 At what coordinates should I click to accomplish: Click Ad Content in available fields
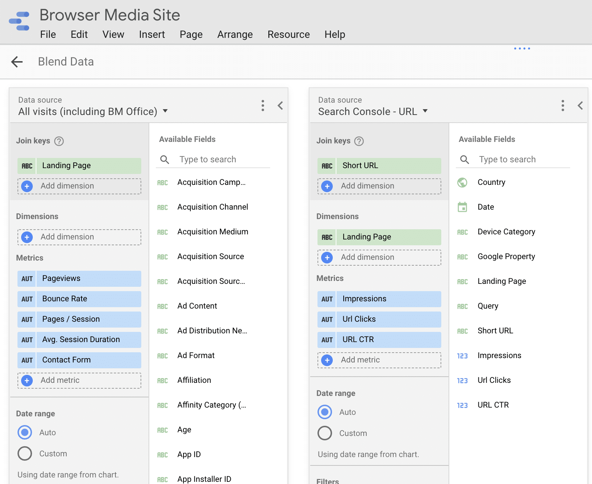[x=197, y=306]
